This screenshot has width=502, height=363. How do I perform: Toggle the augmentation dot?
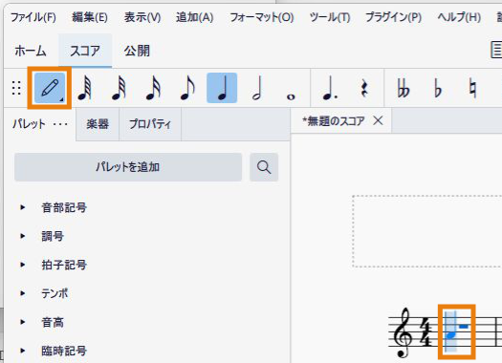coord(330,88)
